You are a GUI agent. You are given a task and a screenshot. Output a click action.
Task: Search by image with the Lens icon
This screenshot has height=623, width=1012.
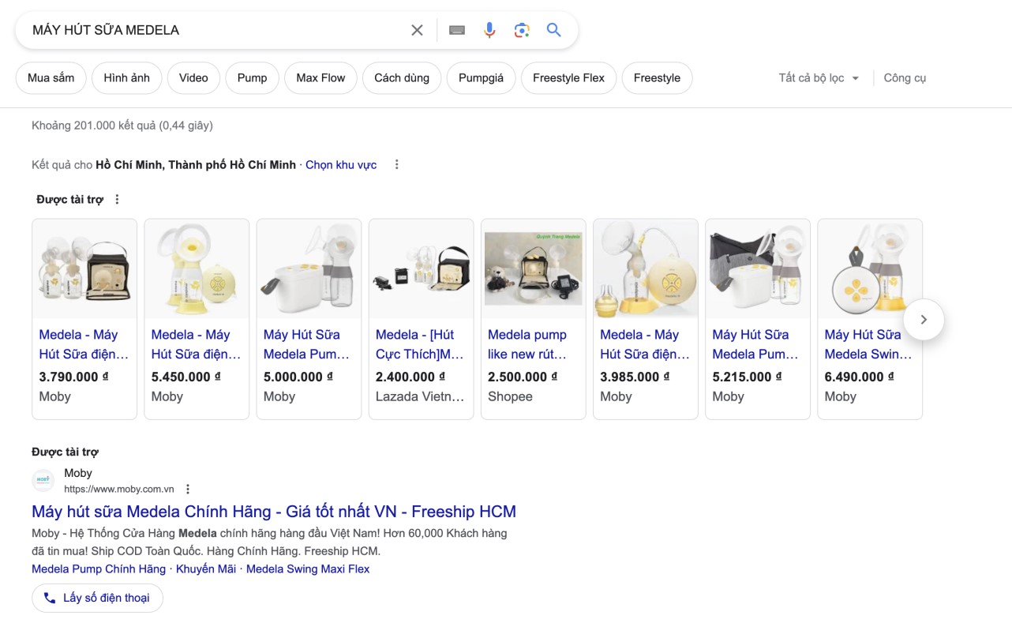click(522, 30)
